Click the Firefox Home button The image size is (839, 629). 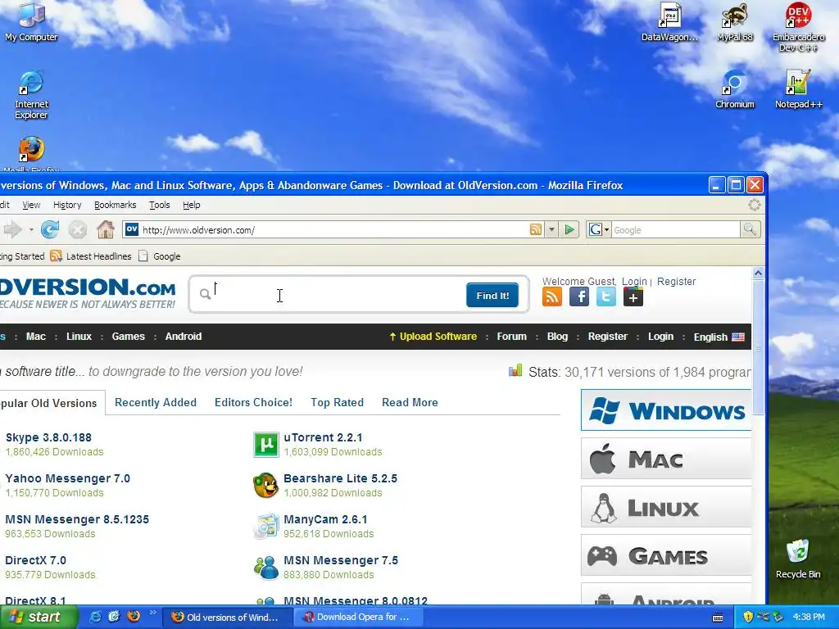[106, 229]
